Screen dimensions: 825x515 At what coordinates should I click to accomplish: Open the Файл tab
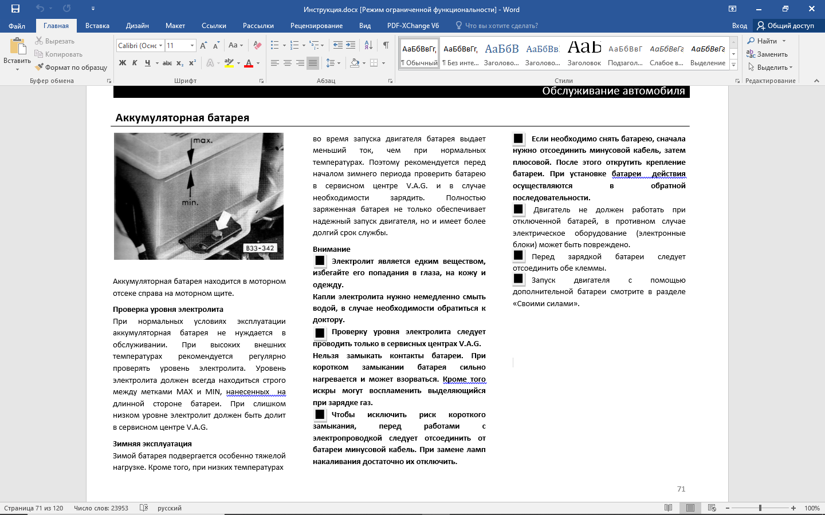point(17,26)
